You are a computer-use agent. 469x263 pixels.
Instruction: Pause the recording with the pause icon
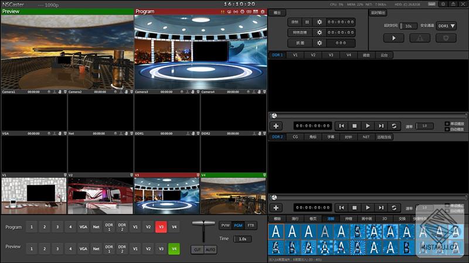307,22
